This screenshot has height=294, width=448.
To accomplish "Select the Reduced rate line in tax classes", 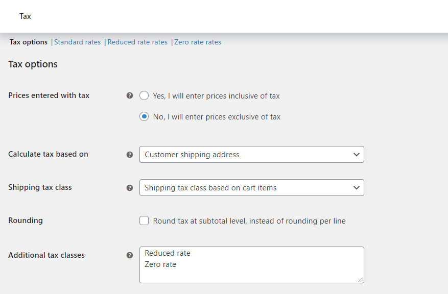I will (167, 253).
